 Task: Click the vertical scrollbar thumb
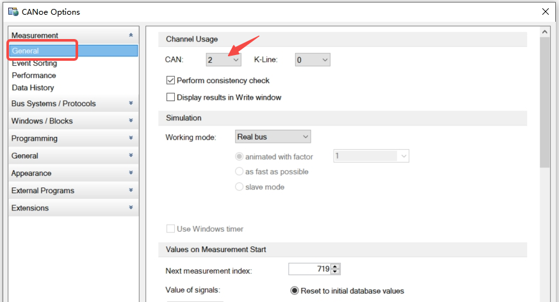[x=545, y=102]
